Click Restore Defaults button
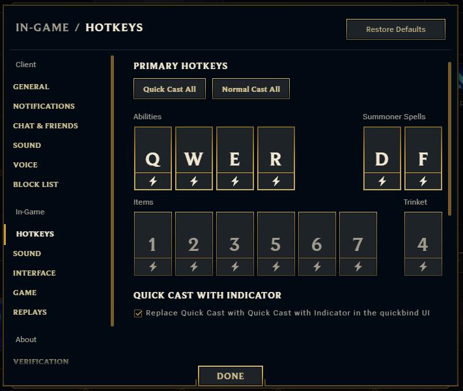Screen dimensions: 463x391 pyautogui.click(x=396, y=29)
